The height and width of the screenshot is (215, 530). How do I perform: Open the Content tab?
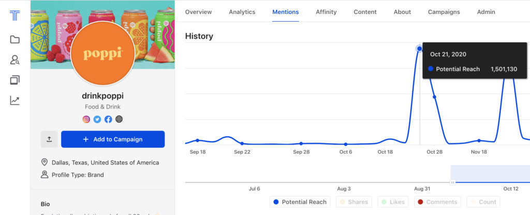click(x=365, y=12)
